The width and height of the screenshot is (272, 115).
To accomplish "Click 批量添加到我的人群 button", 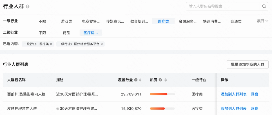I will (248, 65).
